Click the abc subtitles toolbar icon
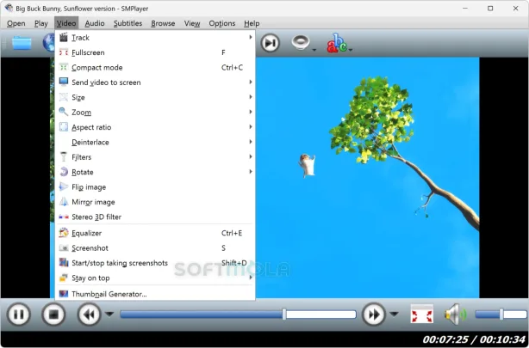The height and width of the screenshot is (348, 529). pyautogui.click(x=337, y=43)
